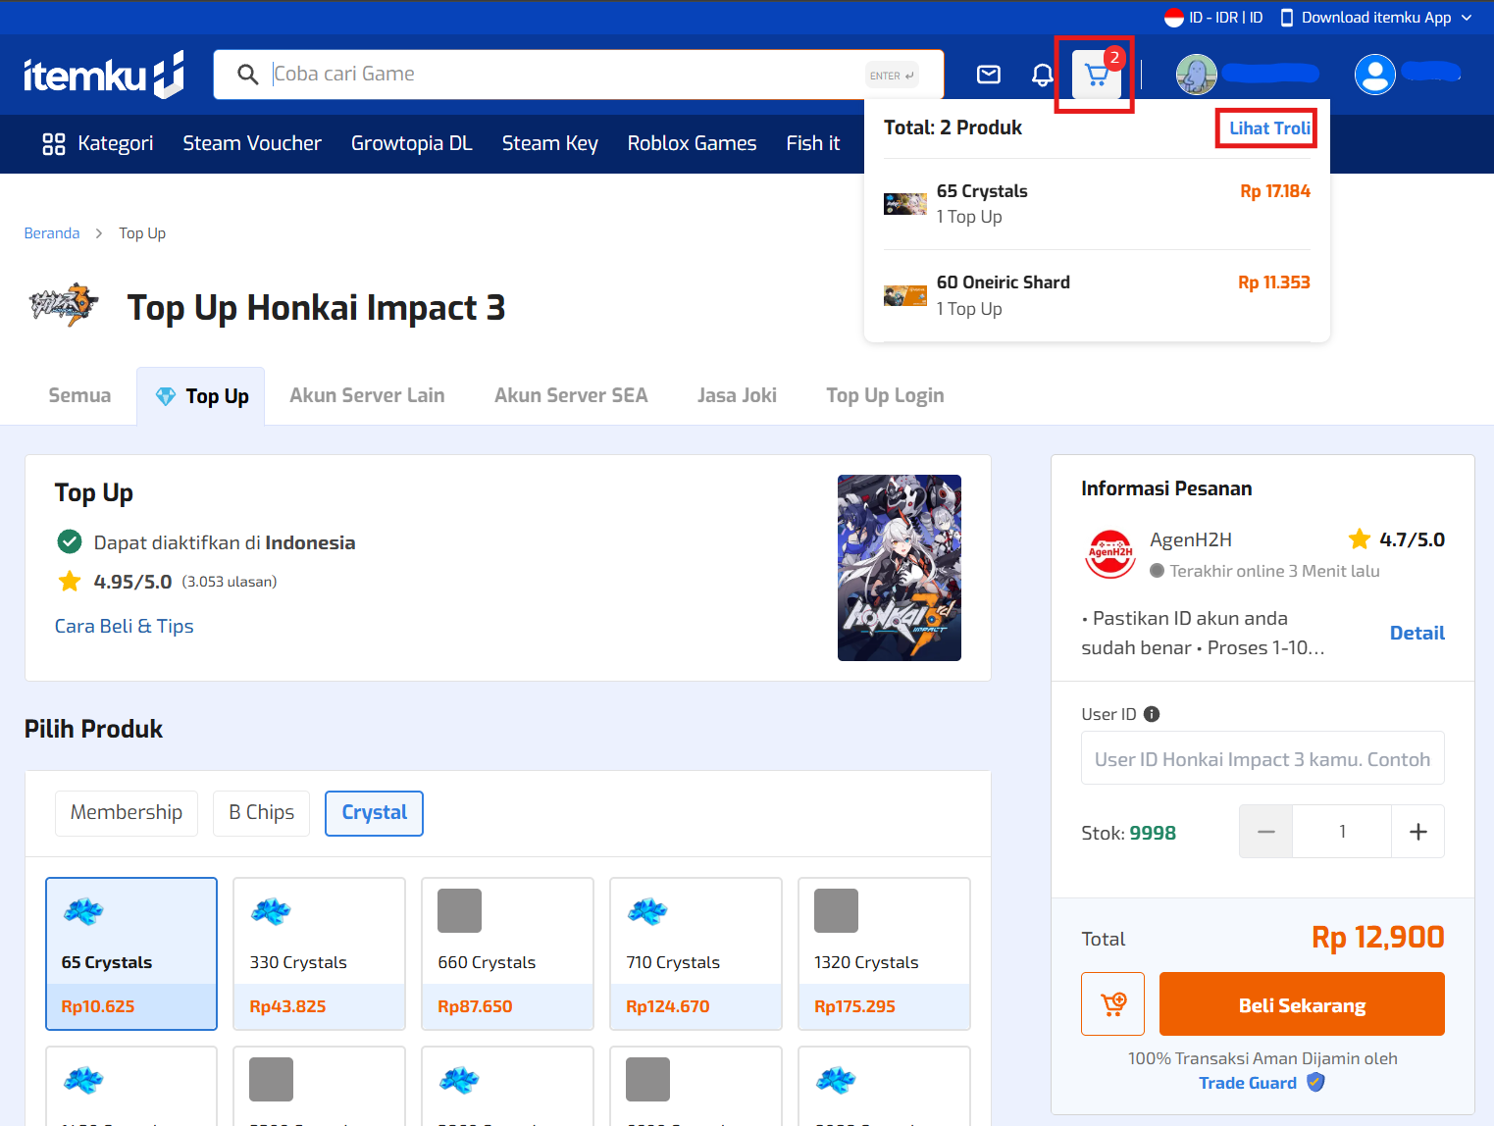Increase quantity with the plus button
The width and height of the screenshot is (1494, 1126).
click(1417, 832)
